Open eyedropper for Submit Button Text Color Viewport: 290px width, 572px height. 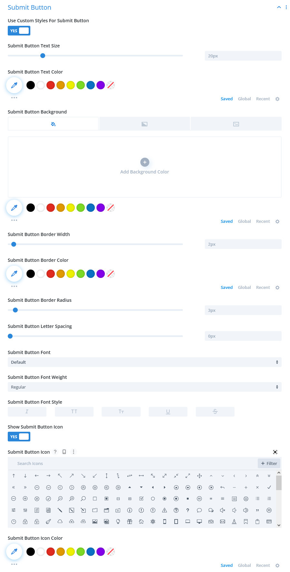(x=14, y=85)
